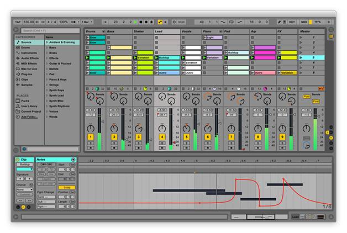Open the 1 Bar quantization dropdown
Viewport: 347px width, 233px height.
coord(86,22)
